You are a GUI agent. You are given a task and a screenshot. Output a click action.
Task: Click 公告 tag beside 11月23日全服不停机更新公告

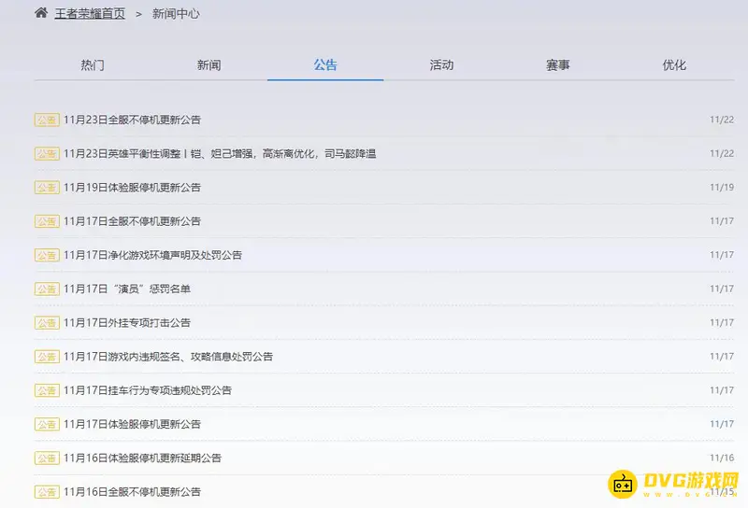(x=47, y=120)
